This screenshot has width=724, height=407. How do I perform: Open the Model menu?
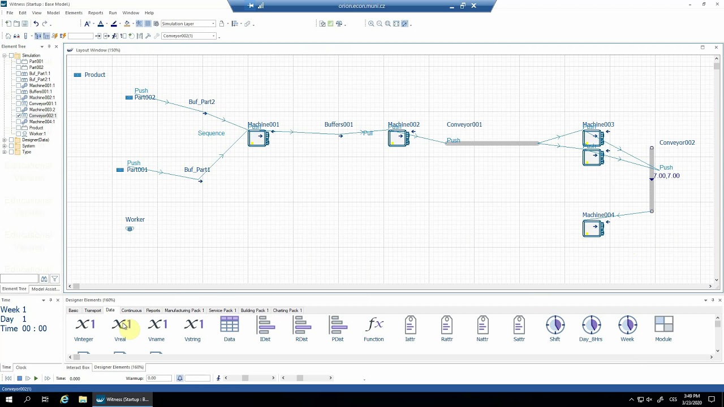(53, 13)
